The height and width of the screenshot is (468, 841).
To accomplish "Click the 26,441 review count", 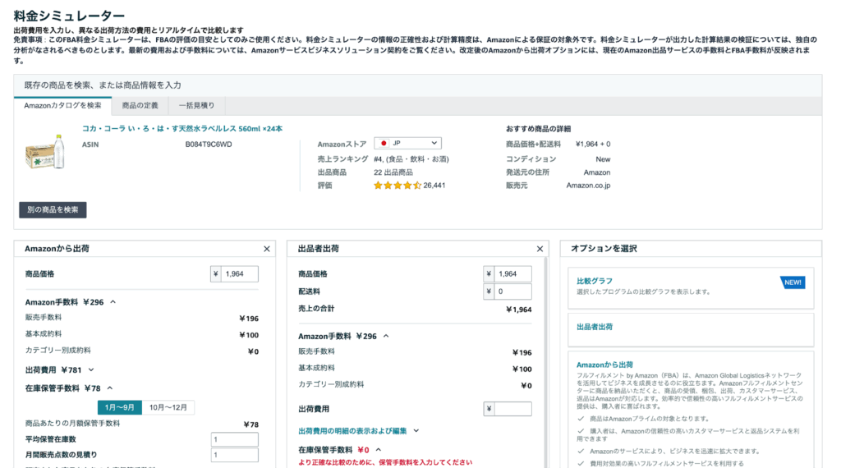I will click(434, 186).
